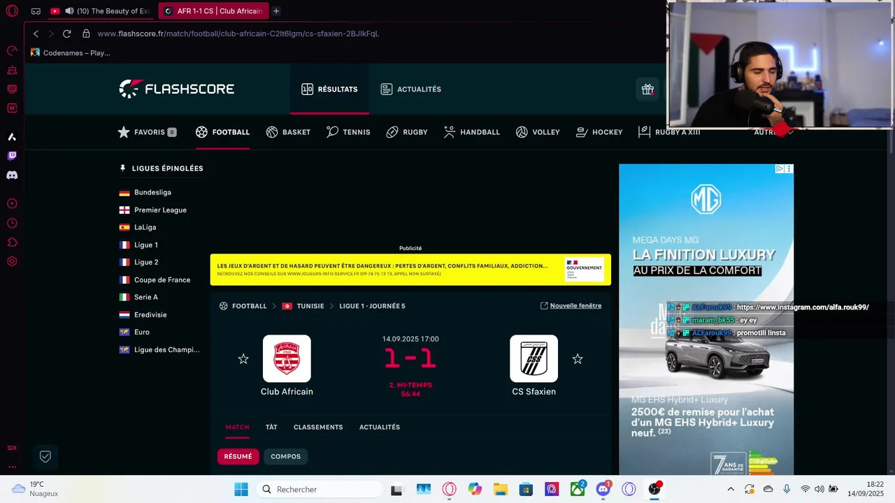The image size is (895, 503).
Task: Click the CS Sfaxien team logo
Action: [534, 358]
